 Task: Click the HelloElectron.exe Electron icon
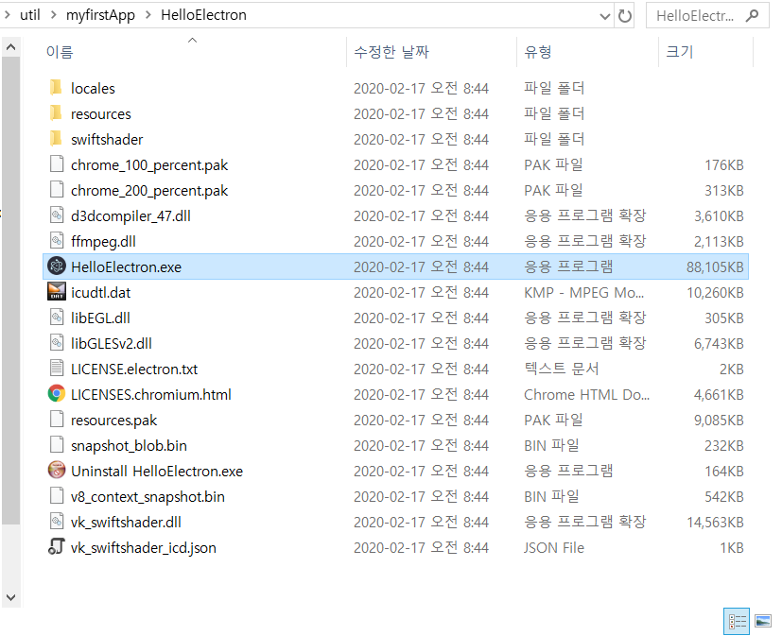pyautogui.click(x=57, y=266)
